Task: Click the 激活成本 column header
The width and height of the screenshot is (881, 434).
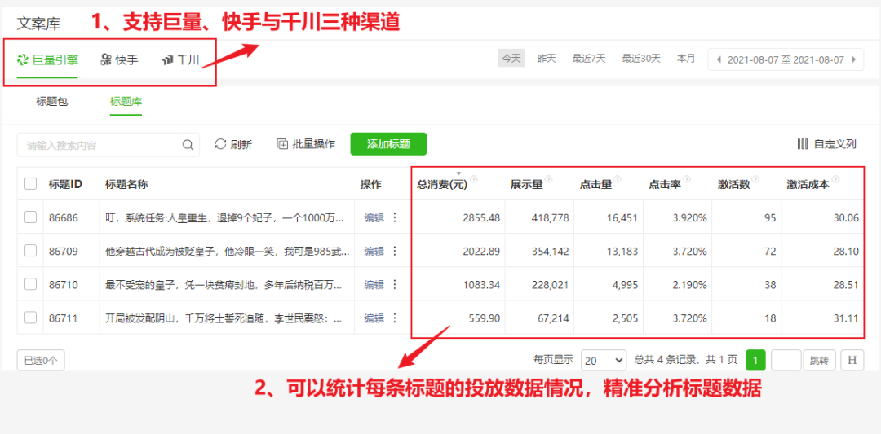Action: (x=808, y=185)
